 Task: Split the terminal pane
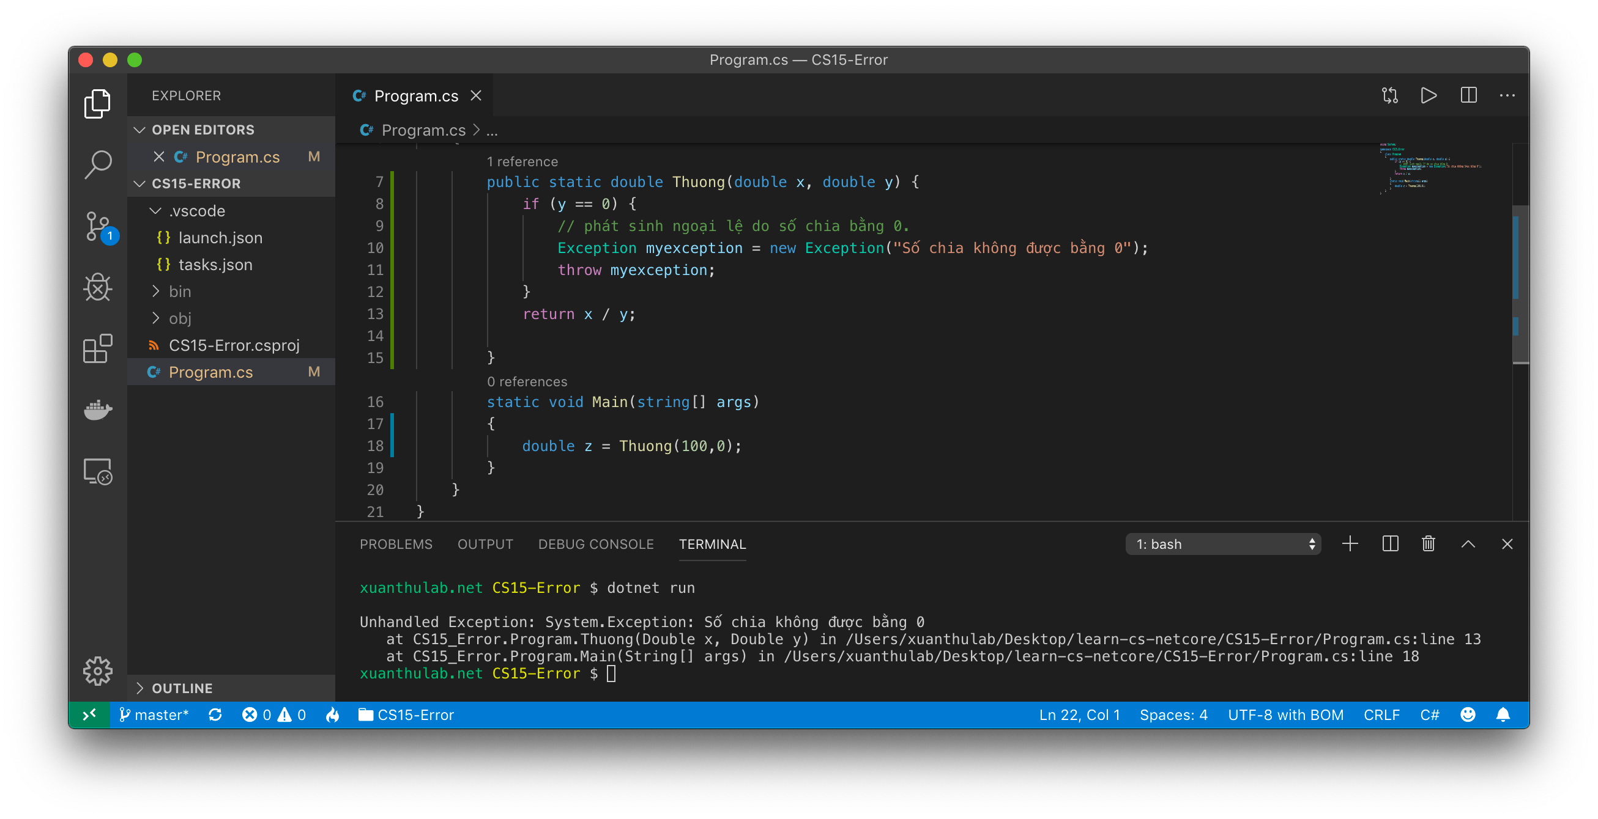[1390, 544]
